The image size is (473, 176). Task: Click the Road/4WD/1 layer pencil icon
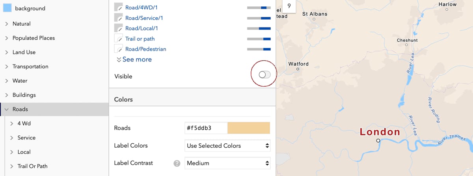point(119,7)
